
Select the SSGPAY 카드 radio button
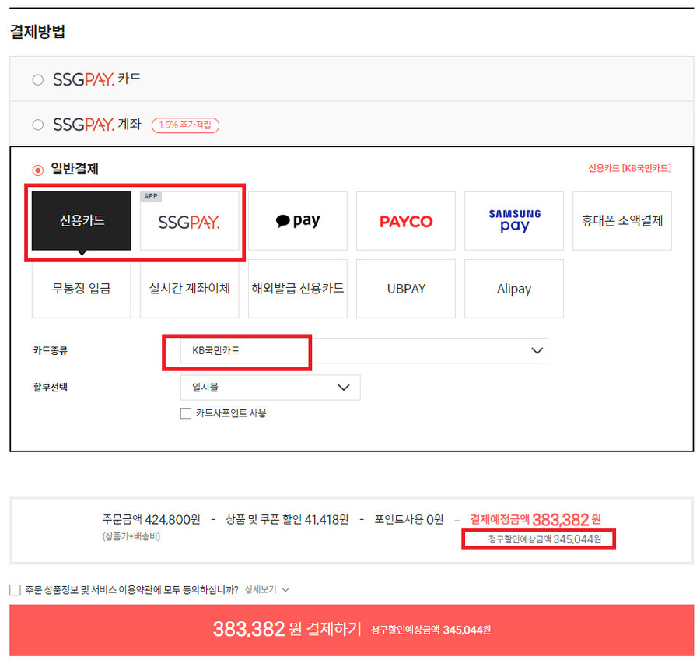click(x=38, y=80)
